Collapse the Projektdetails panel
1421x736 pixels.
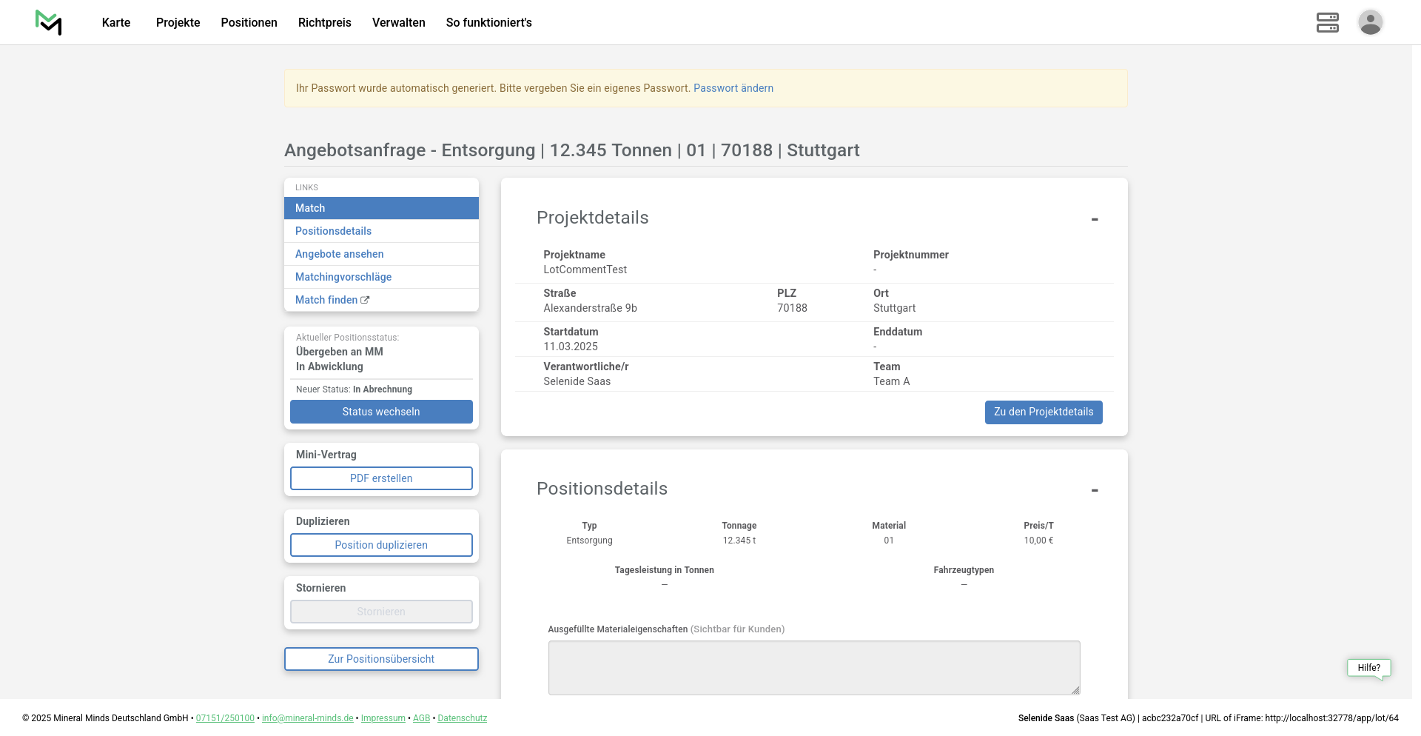[x=1094, y=219]
